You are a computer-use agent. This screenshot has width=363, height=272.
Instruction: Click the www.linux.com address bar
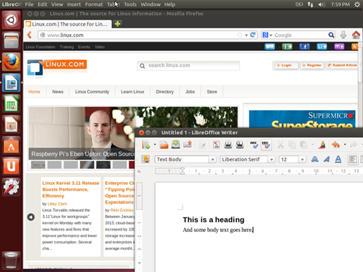pos(148,35)
